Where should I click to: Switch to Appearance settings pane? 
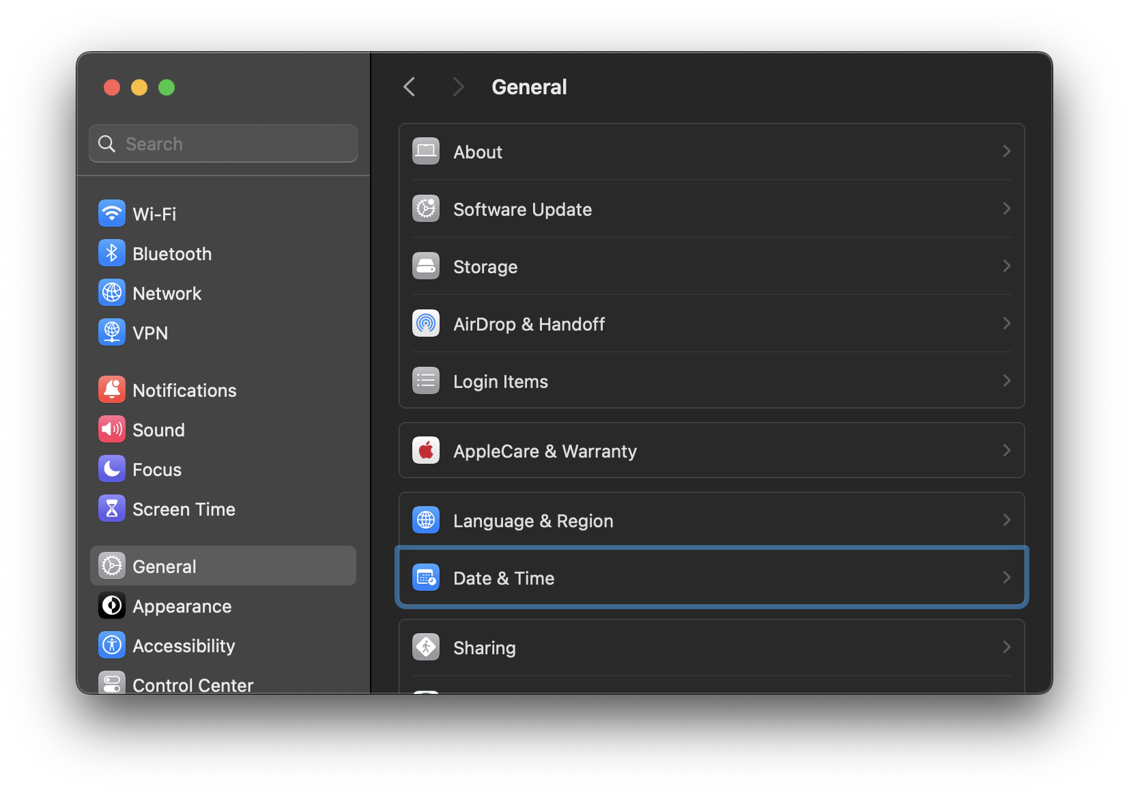pos(182,606)
